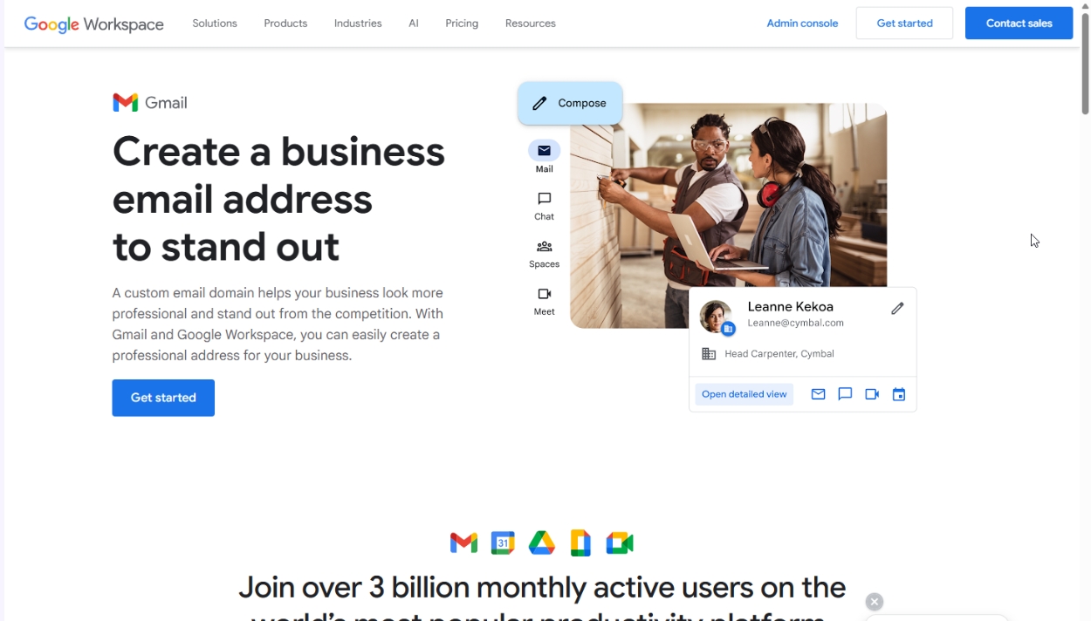Screen dimensions: 1091x621
Task: Click the Mail icon in sidebar
Action: click(544, 151)
